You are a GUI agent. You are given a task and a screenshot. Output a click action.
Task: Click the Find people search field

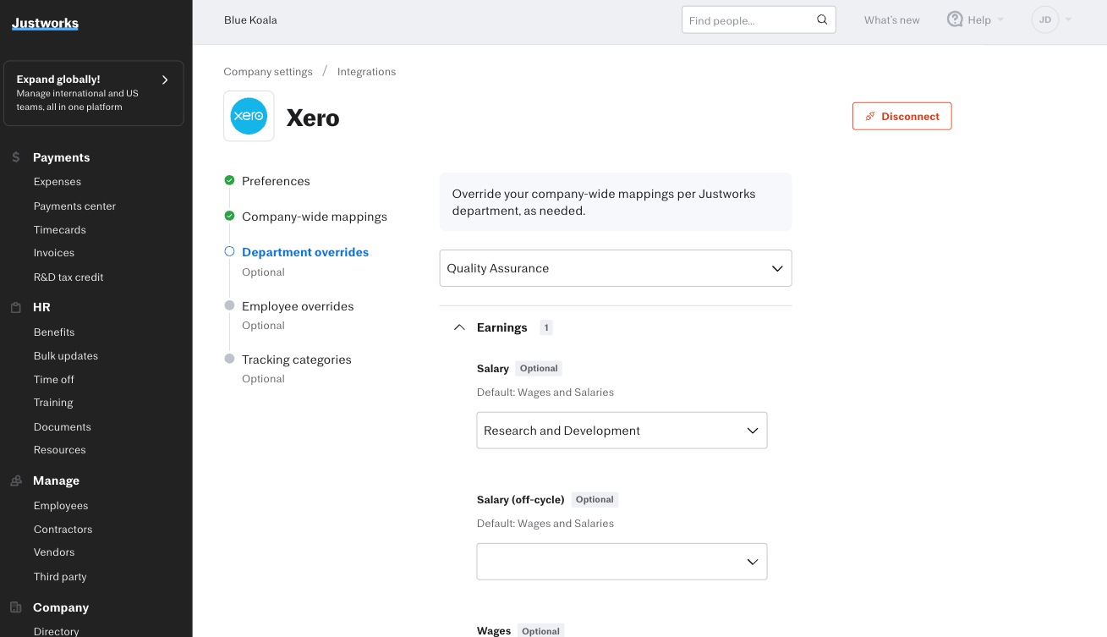749,20
